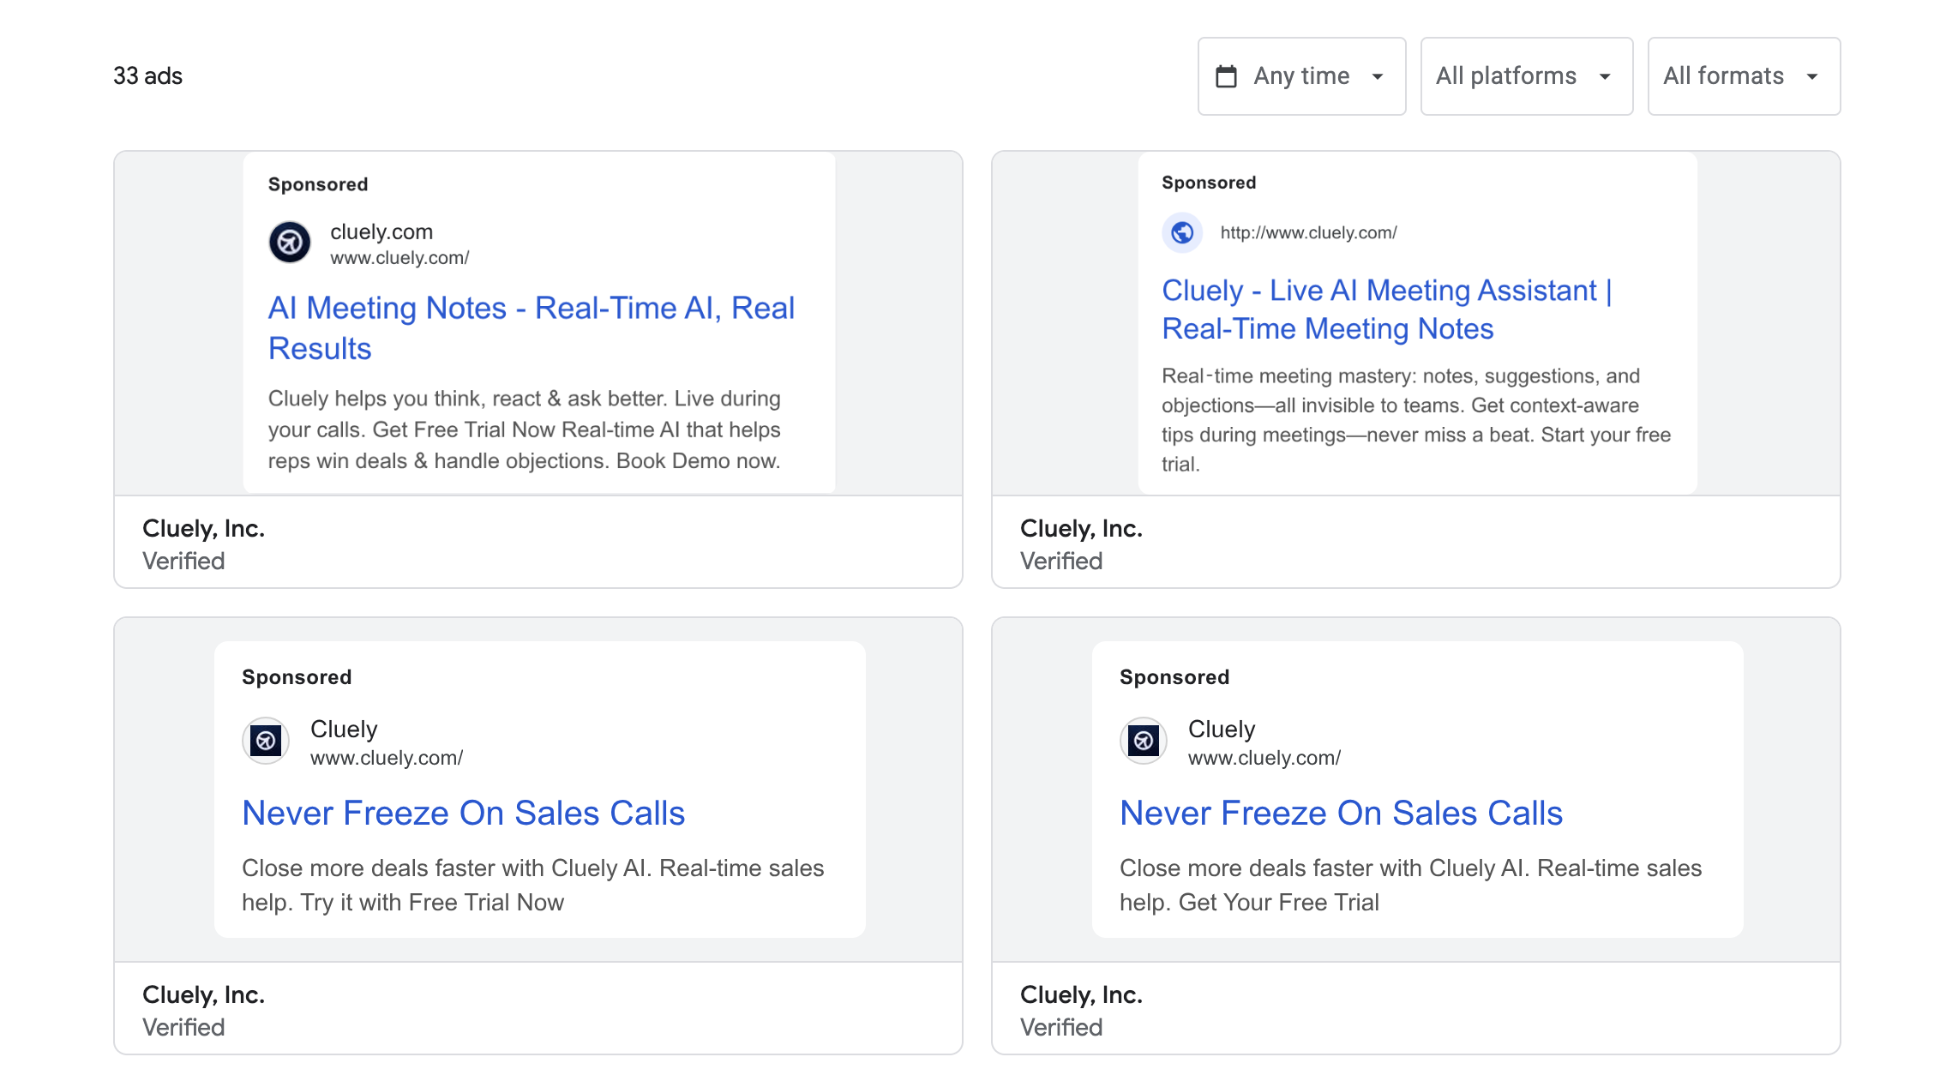1934x1087 pixels.
Task: Click 'Verified' under the 'Get Your Free Trial' ad
Action: (x=1061, y=1027)
